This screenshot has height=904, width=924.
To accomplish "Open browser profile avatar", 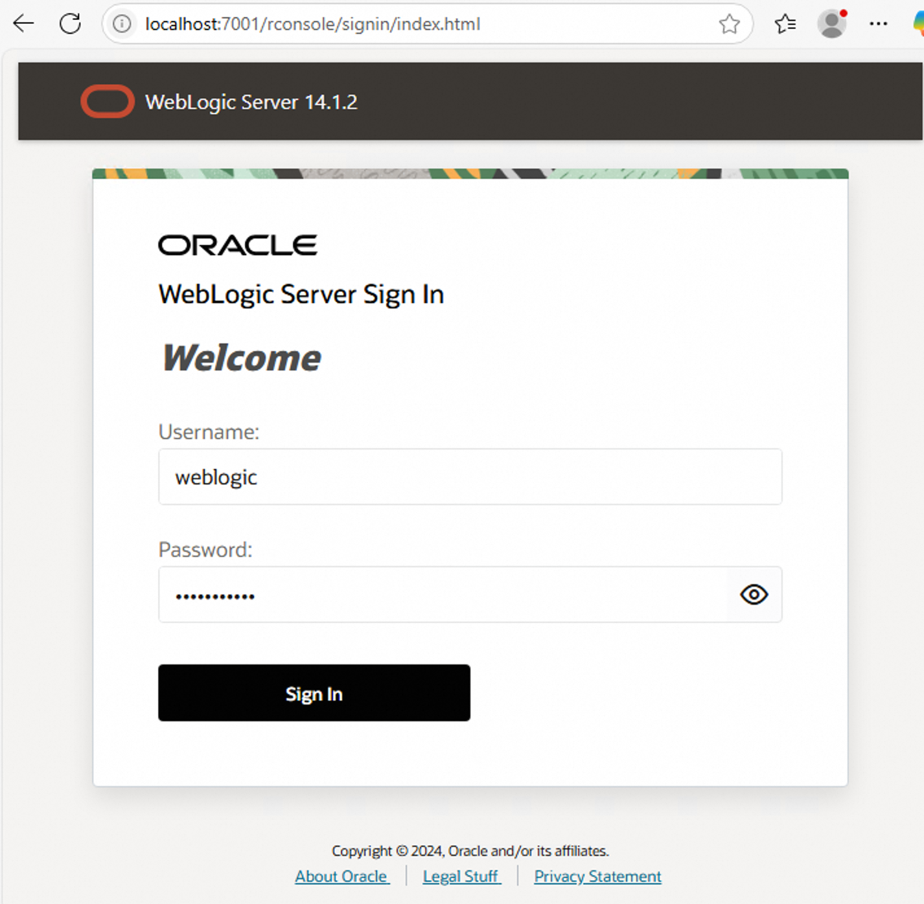I will click(x=832, y=24).
